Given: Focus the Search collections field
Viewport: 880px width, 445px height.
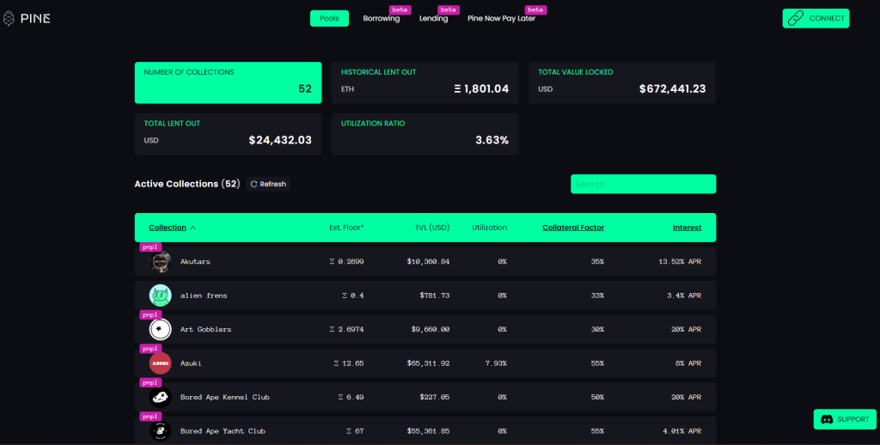Looking at the screenshot, I should 643,184.
